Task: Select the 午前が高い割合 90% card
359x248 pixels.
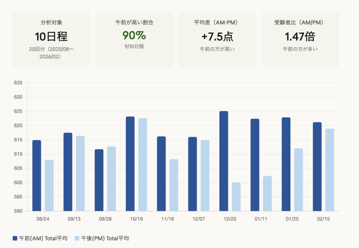Action: 134,39
